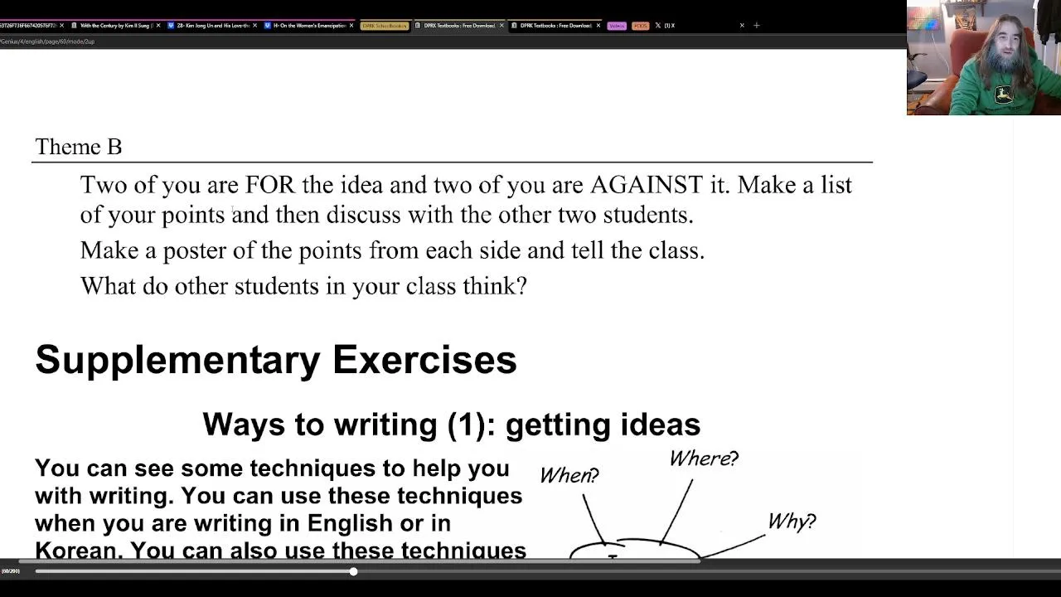
Task: Close the '(1) X' tab
Action: point(742,26)
